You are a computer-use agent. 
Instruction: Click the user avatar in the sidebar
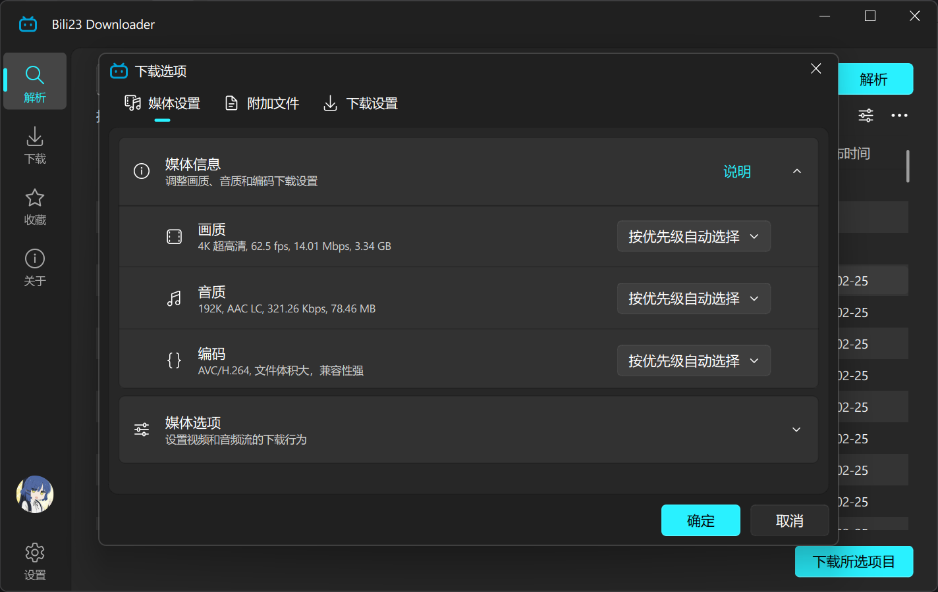[x=34, y=494]
